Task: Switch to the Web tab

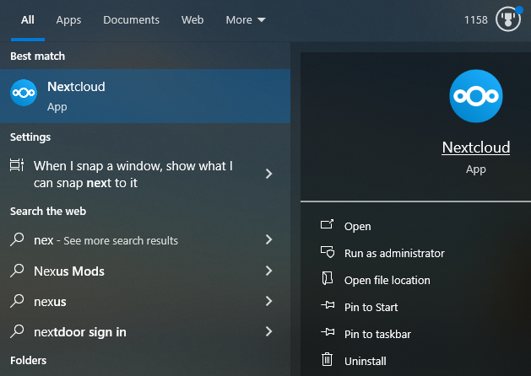Action: [x=192, y=20]
